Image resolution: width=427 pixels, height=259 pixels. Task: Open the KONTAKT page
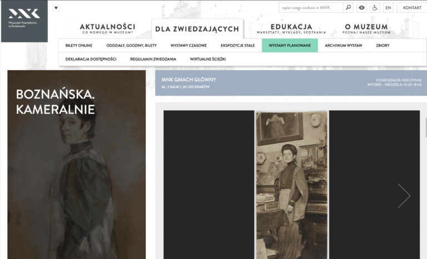pos(412,8)
